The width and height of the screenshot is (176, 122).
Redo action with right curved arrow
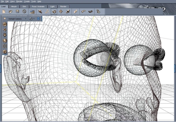coord(91,11)
